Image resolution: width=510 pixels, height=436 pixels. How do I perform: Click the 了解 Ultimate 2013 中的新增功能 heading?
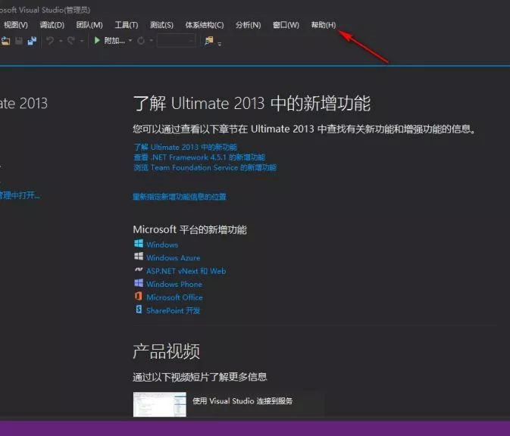click(252, 103)
